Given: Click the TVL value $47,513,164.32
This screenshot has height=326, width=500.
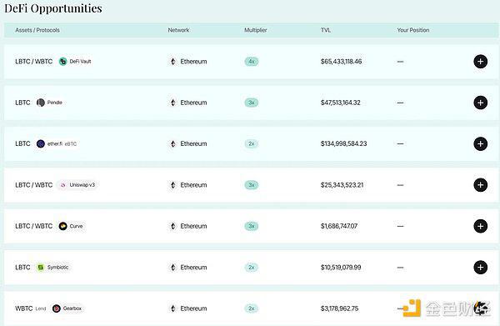Looking at the screenshot, I should tap(340, 103).
